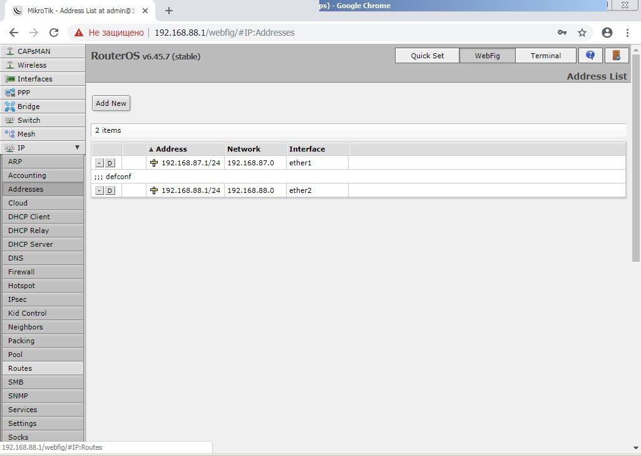Viewport: 641px width, 456px height.
Task: Open the DHCP Server submenu
Action: tap(43, 244)
